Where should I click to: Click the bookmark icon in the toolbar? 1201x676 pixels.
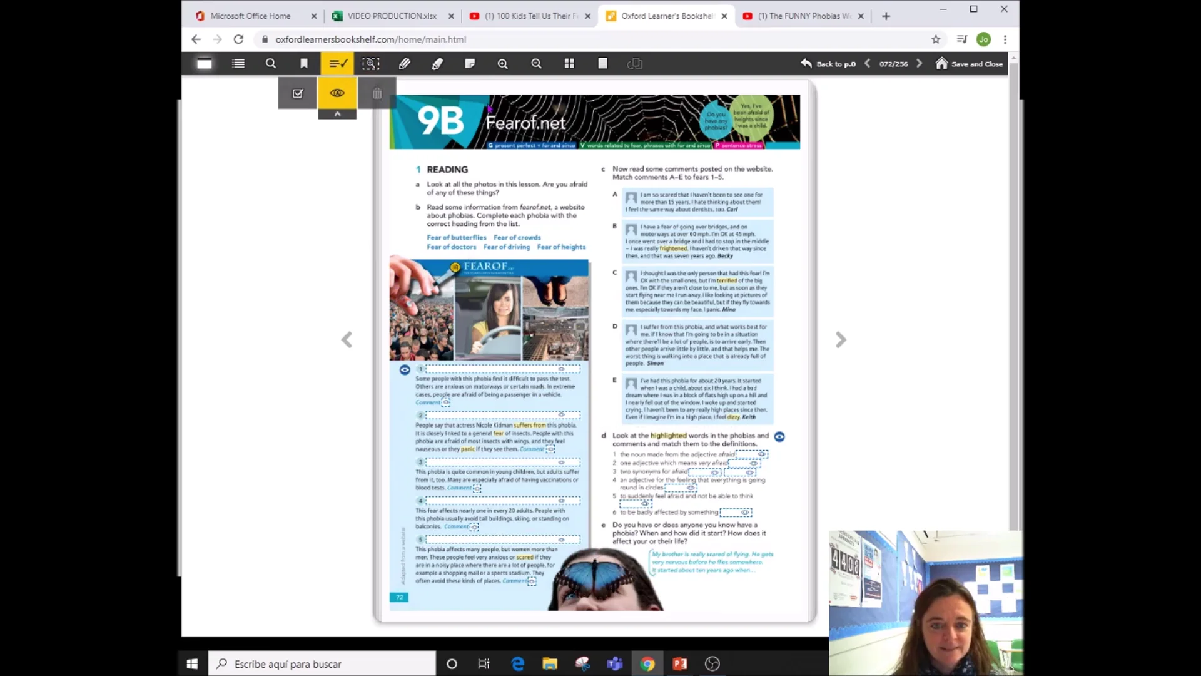pos(304,63)
